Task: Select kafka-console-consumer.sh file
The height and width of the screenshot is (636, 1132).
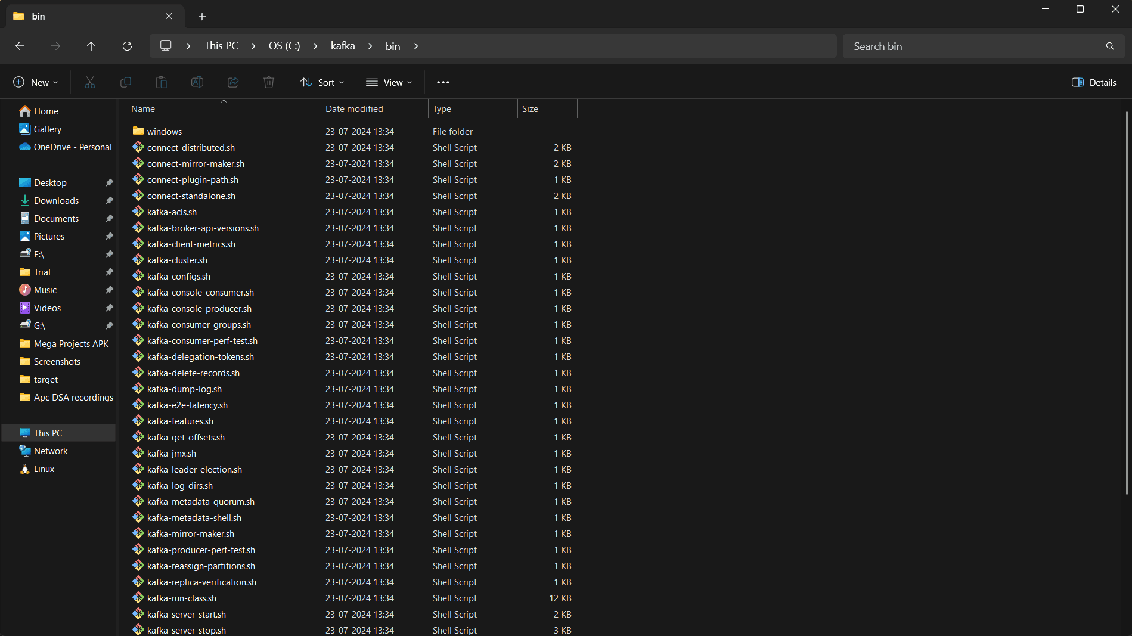Action: (352, 292)
